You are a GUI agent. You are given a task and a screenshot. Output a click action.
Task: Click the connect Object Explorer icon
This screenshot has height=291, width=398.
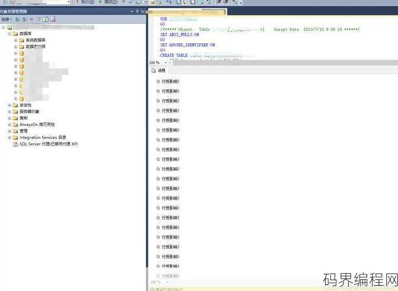coord(17,20)
